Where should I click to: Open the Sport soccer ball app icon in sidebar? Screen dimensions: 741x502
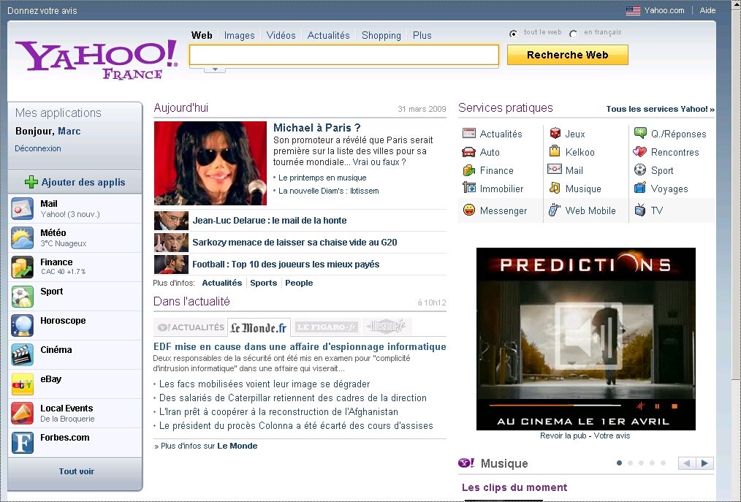coord(22,297)
